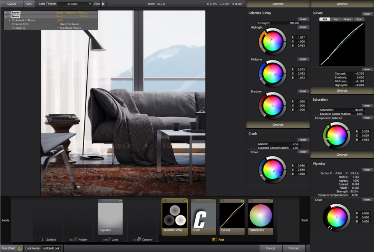The height and width of the screenshot is (252, 374).
Task: Disable the Vignette tool power icon
Action: 120,201
